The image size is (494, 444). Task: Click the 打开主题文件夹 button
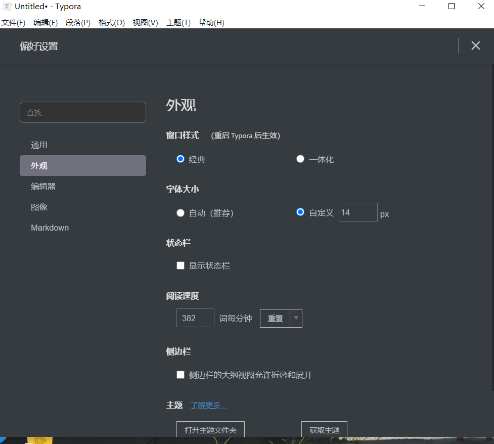(210, 429)
